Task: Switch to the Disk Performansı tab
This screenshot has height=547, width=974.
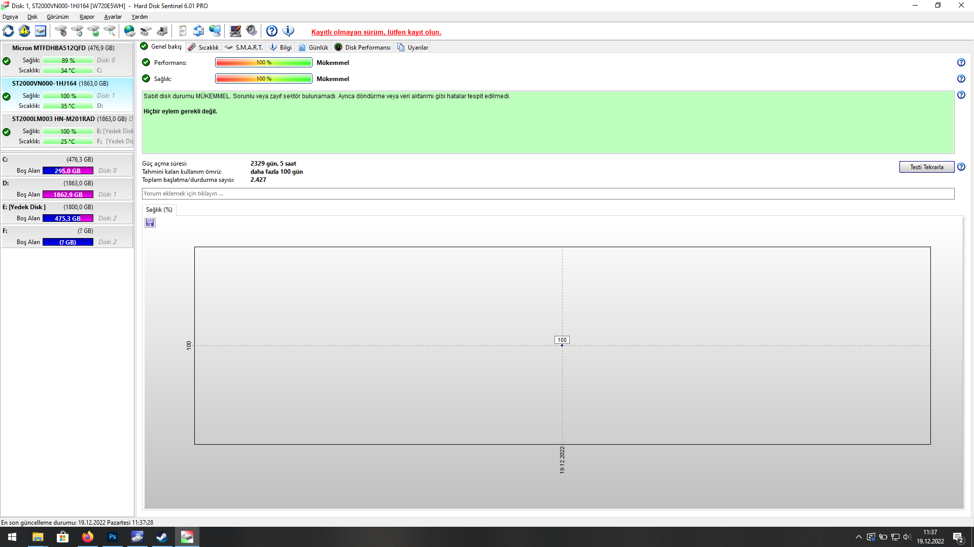Action: point(363,48)
